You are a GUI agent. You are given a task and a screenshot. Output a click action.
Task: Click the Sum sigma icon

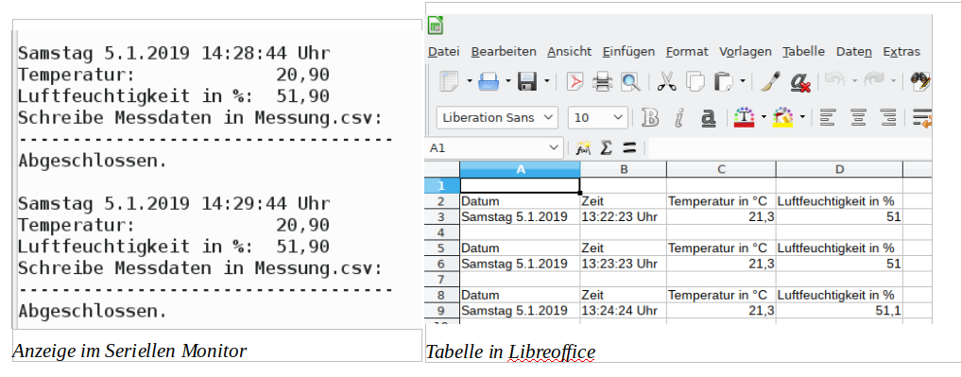(x=606, y=147)
